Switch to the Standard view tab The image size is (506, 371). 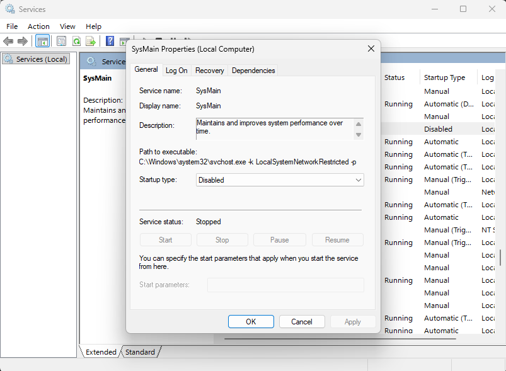(140, 352)
